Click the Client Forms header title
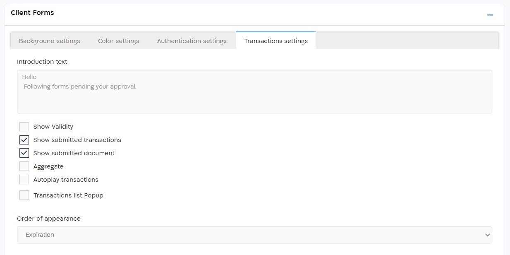The width and height of the screenshot is (510, 255). pyautogui.click(x=32, y=13)
